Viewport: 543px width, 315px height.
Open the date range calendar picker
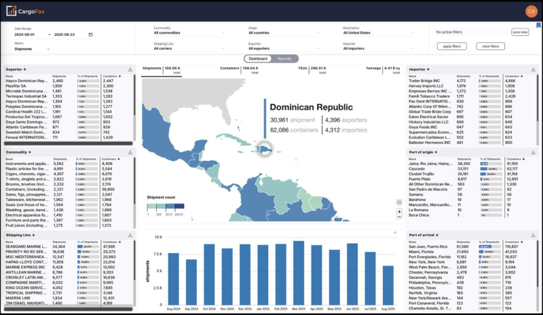pos(90,34)
